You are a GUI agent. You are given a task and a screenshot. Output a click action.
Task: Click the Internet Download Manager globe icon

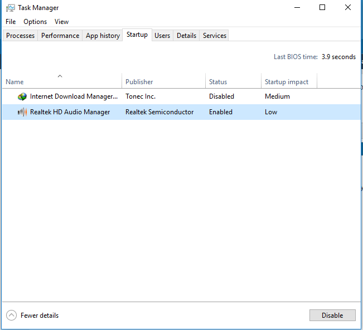tap(22, 96)
